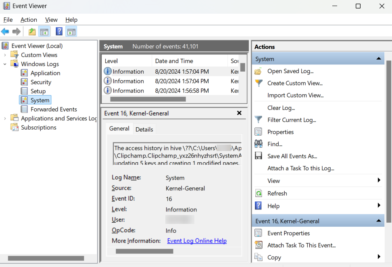Click the Refresh icon in Actions pane
The width and height of the screenshot is (392, 267).
pos(259,193)
